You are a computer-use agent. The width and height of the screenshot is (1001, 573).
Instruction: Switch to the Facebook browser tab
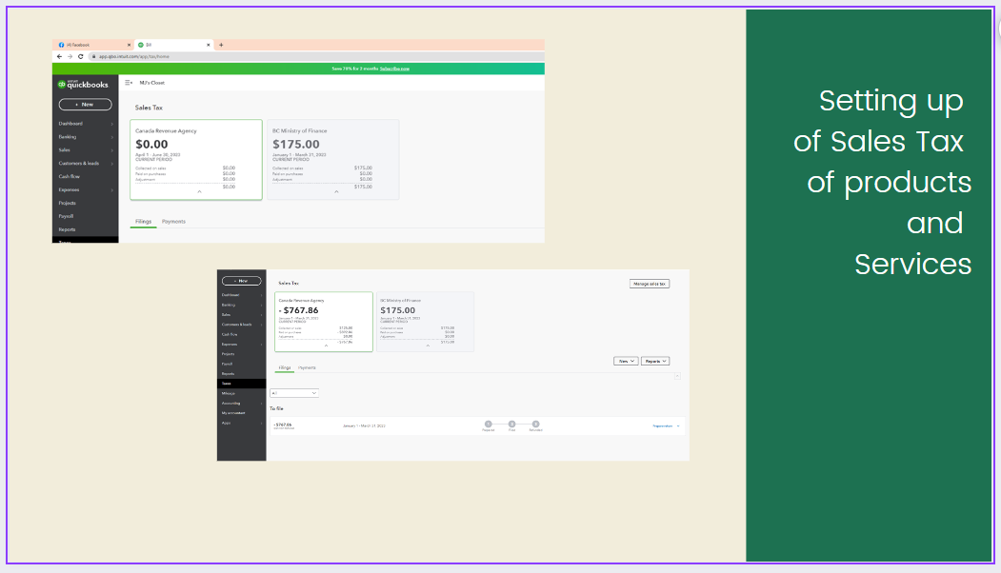point(92,45)
